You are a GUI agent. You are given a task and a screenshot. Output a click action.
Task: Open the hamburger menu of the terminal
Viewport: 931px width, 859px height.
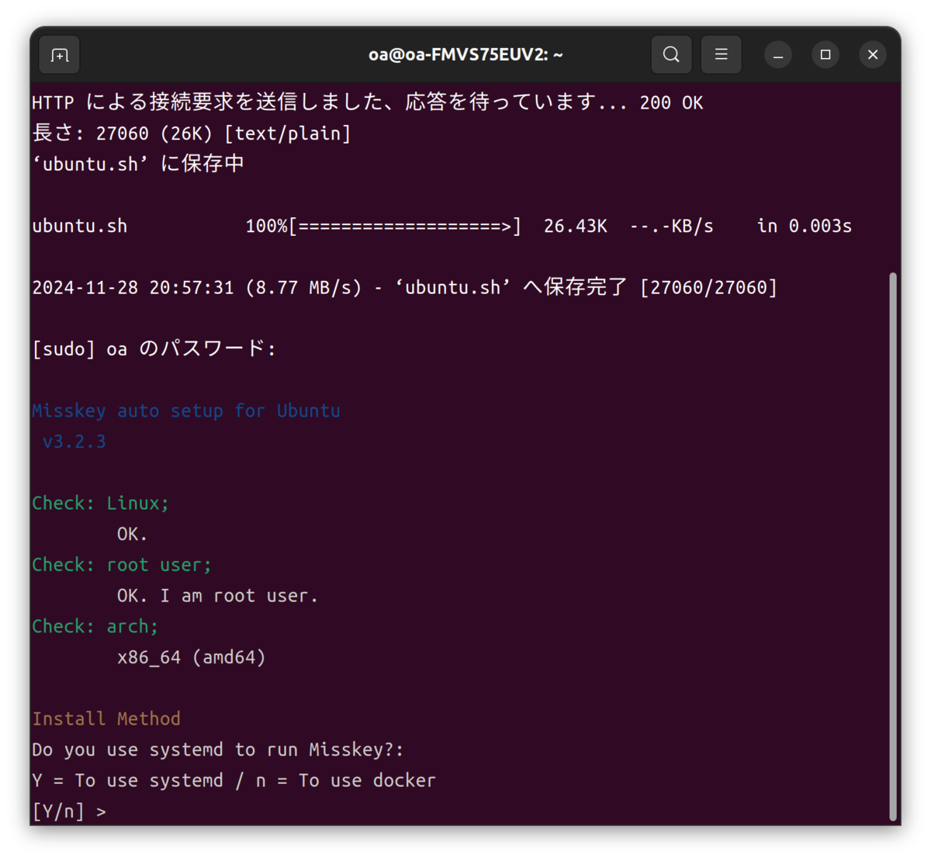(x=721, y=54)
